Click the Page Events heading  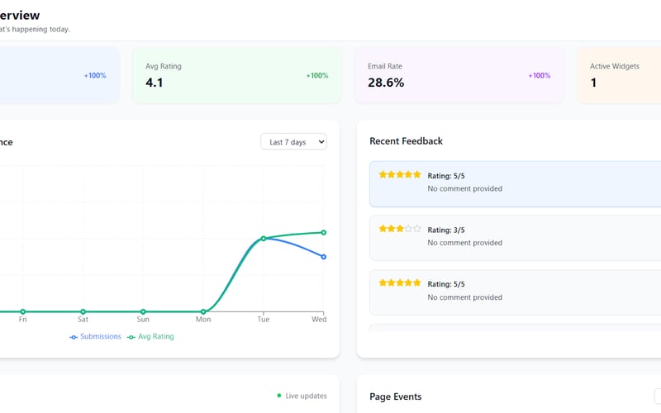[x=396, y=396]
